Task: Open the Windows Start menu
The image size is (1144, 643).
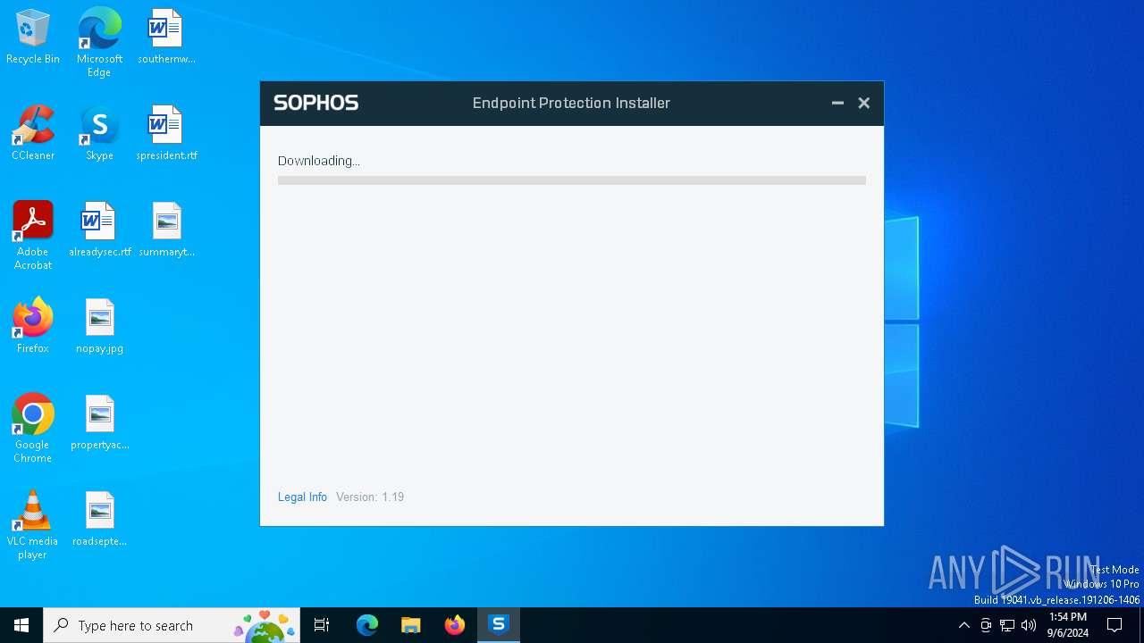Action: pos(21,625)
